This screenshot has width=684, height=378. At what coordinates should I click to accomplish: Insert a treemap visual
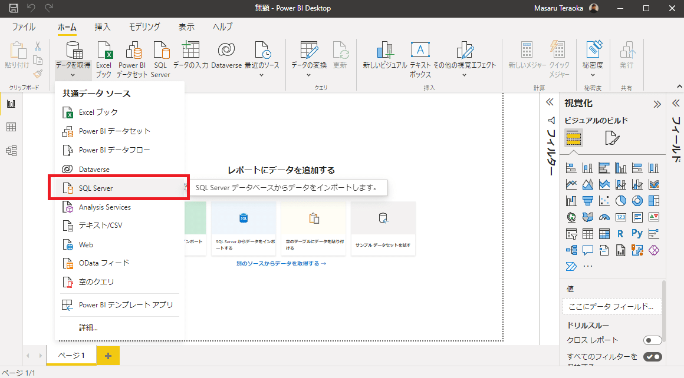pos(654,201)
